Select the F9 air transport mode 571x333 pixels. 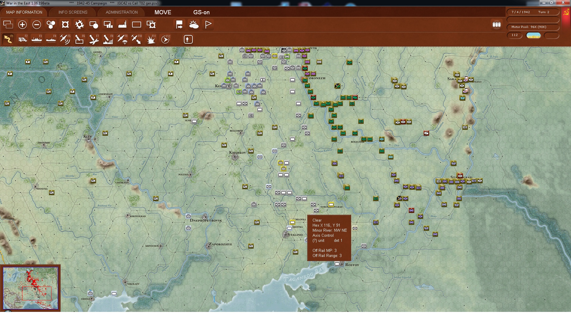click(x=122, y=39)
